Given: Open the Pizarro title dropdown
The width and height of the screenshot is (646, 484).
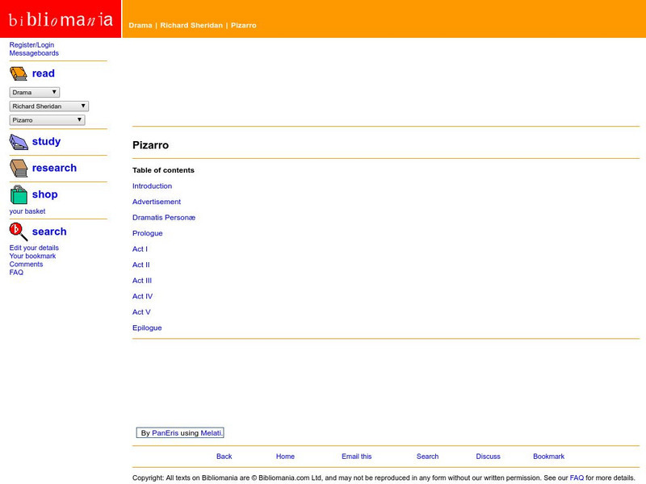Looking at the screenshot, I should pyautogui.click(x=47, y=120).
